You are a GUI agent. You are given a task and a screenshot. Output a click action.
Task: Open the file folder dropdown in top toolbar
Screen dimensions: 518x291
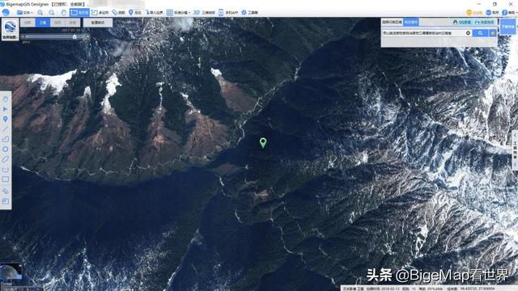click(25, 13)
